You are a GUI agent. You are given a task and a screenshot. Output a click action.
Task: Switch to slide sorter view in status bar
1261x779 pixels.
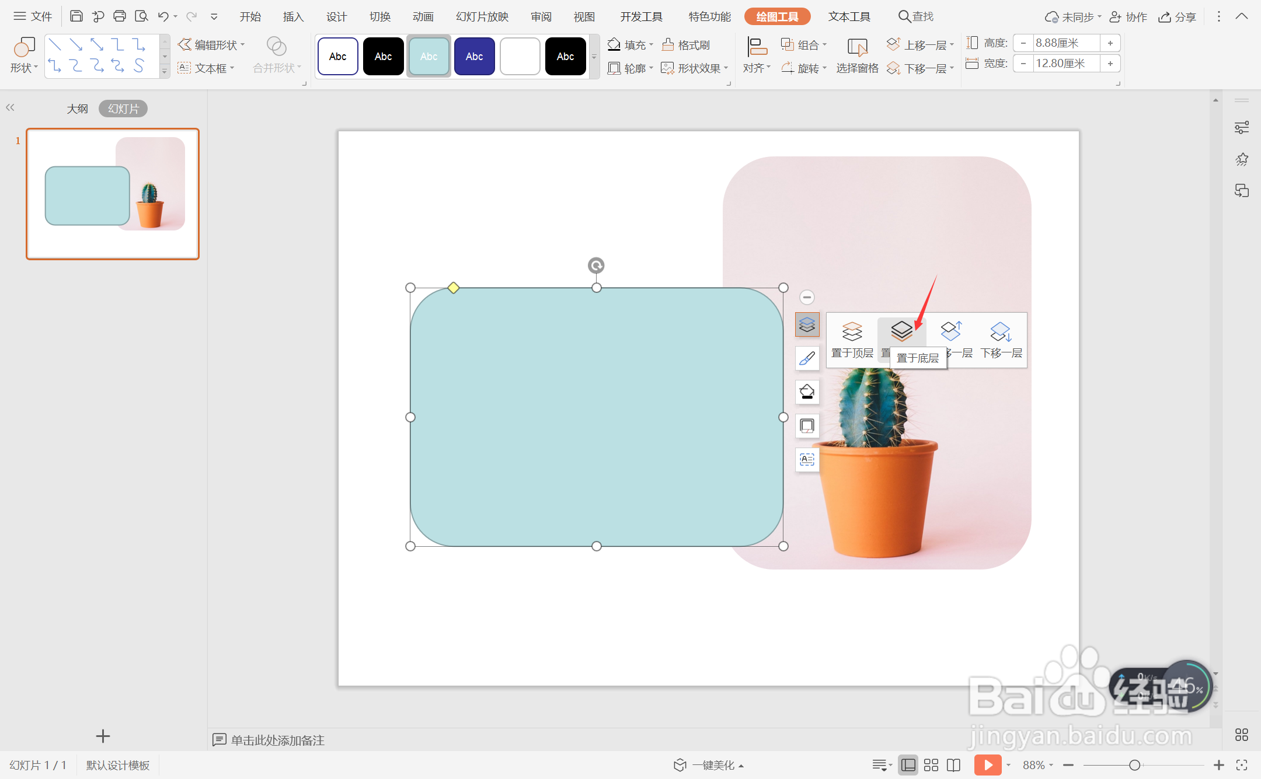[931, 764]
